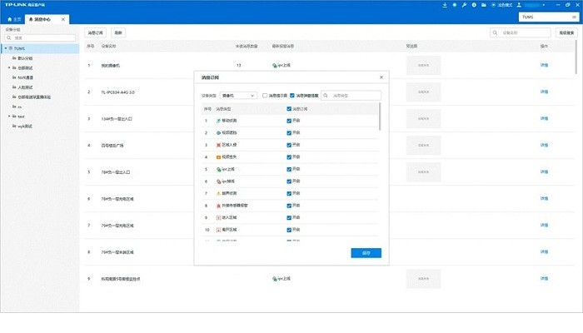Open the TUMS selector at top right
The height and width of the screenshot is (333, 583).
(x=548, y=17)
